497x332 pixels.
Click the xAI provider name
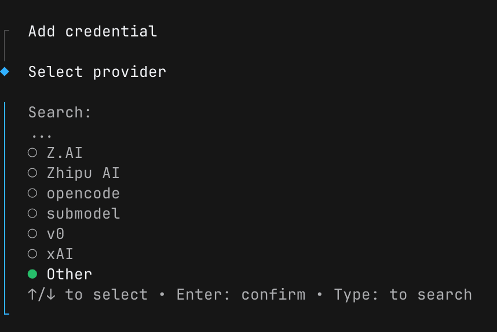click(60, 254)
